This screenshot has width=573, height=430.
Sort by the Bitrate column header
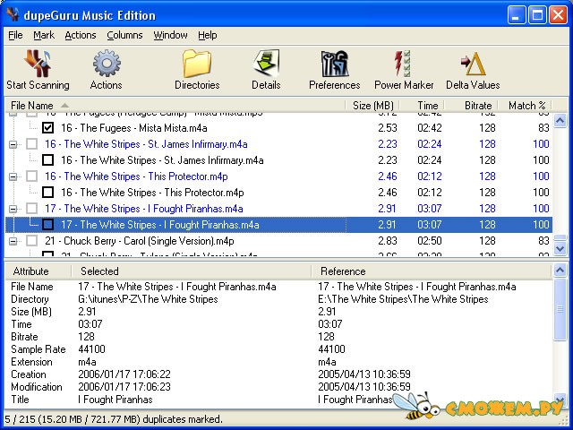tap(472, 106)
